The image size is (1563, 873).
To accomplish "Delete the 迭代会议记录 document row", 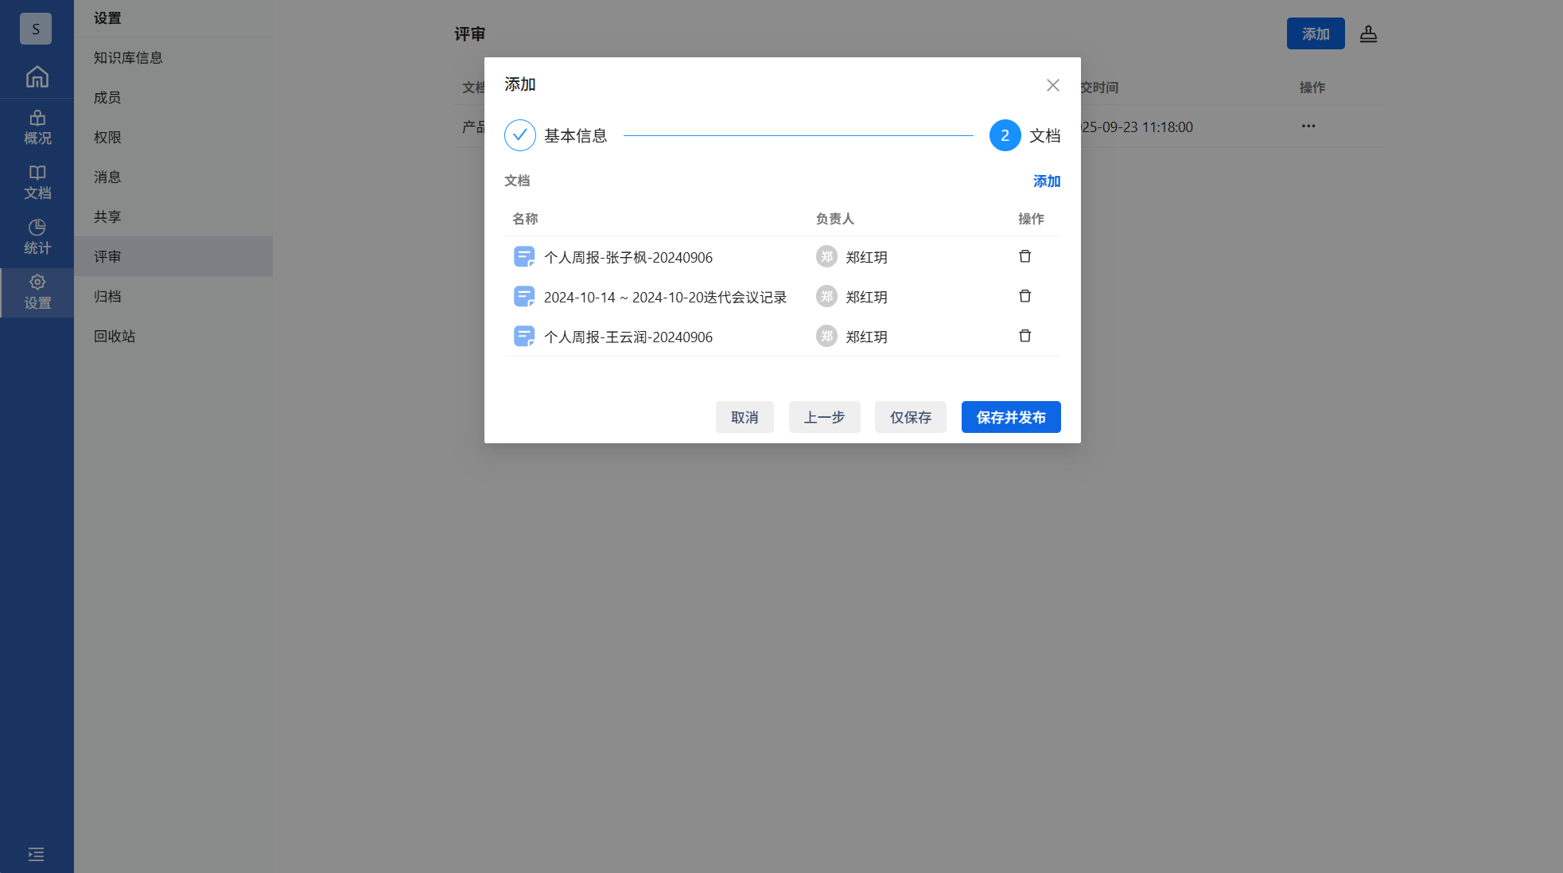I will pos(1025,296).
